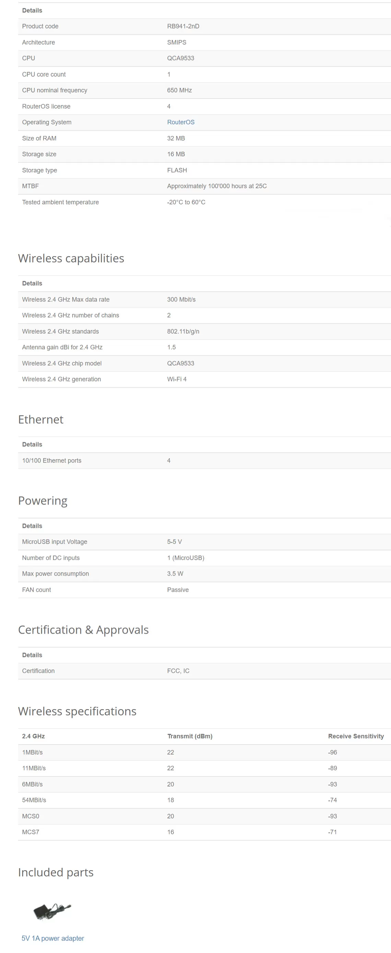Select the '32 MB' RAM size value
This screenshot has width=391, height=953.
176,138
